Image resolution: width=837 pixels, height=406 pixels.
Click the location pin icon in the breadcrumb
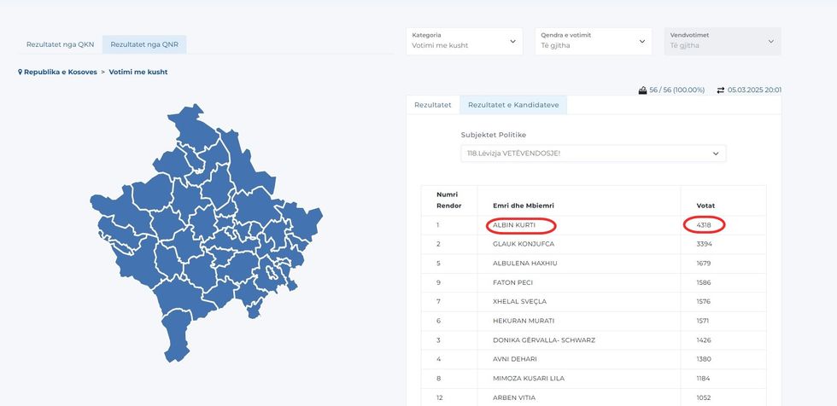point(20,72)
